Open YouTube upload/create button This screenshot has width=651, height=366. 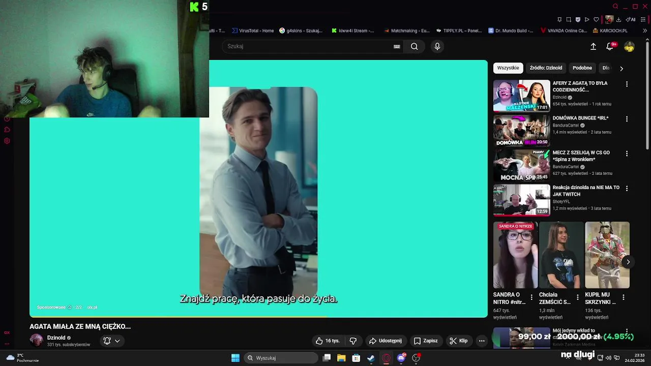click(593, 46)
